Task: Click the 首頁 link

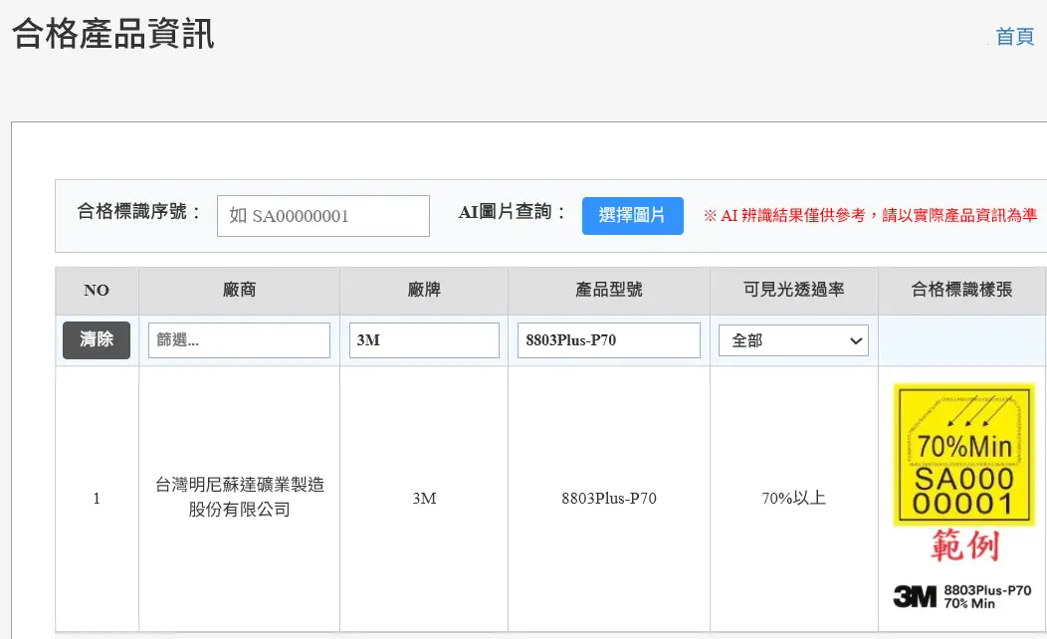Action: tap(1014, 37)
